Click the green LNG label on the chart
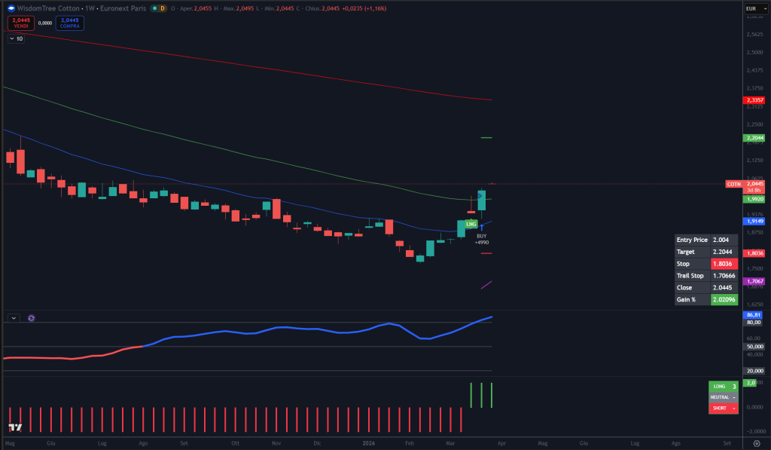771x450 pixels. click(471, 224)
